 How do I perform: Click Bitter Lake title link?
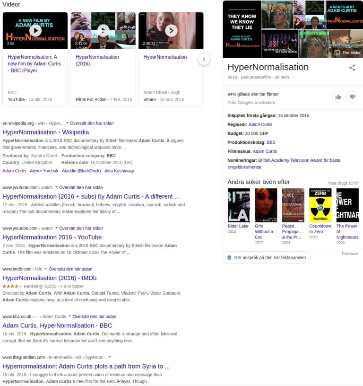tap(238, 226)
